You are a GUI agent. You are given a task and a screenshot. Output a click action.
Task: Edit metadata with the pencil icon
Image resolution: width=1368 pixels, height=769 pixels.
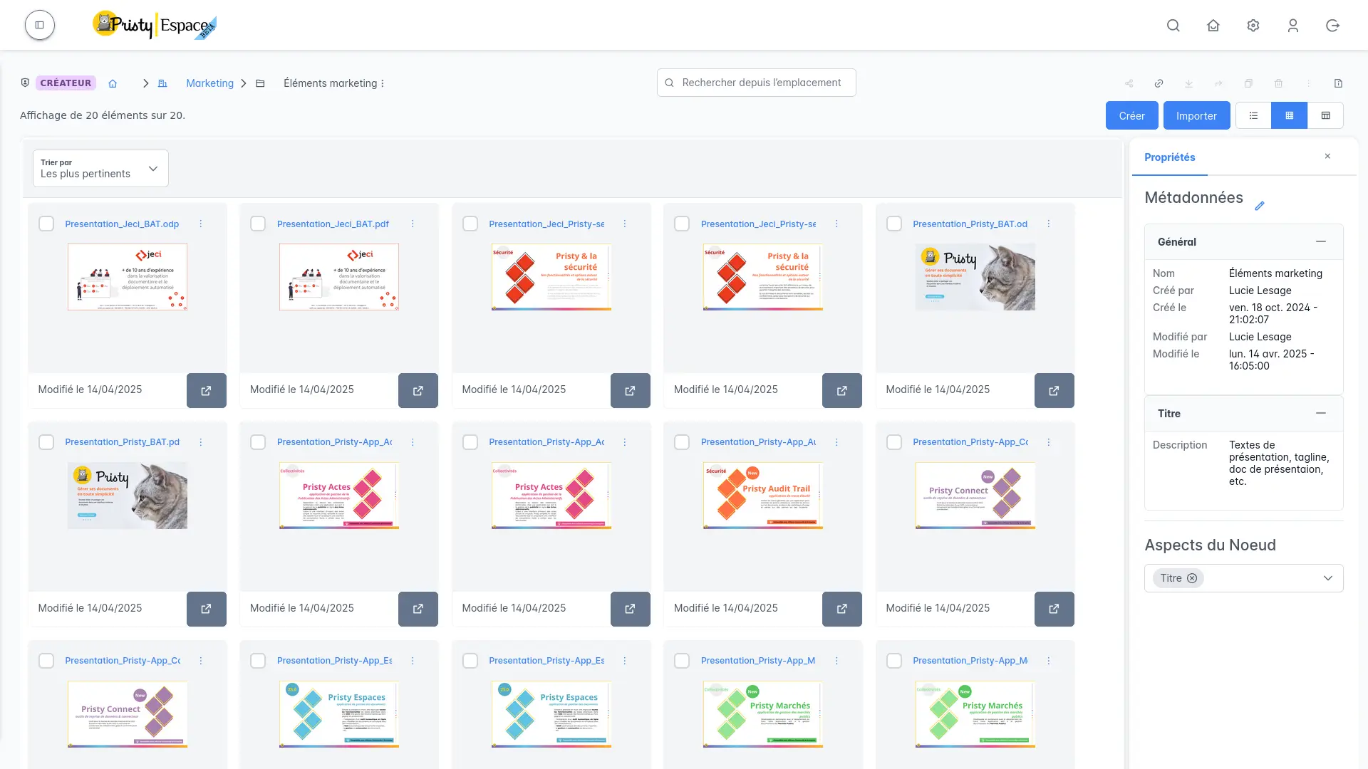click(1260, 206)
